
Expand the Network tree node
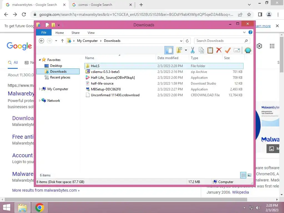(x=40, y=100)
